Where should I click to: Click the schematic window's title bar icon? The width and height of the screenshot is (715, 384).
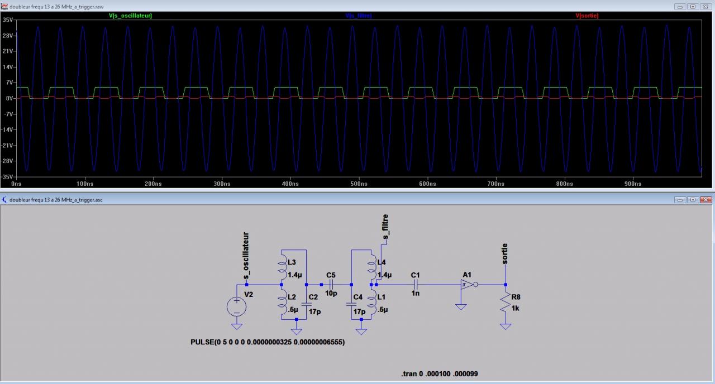[6, 200]
